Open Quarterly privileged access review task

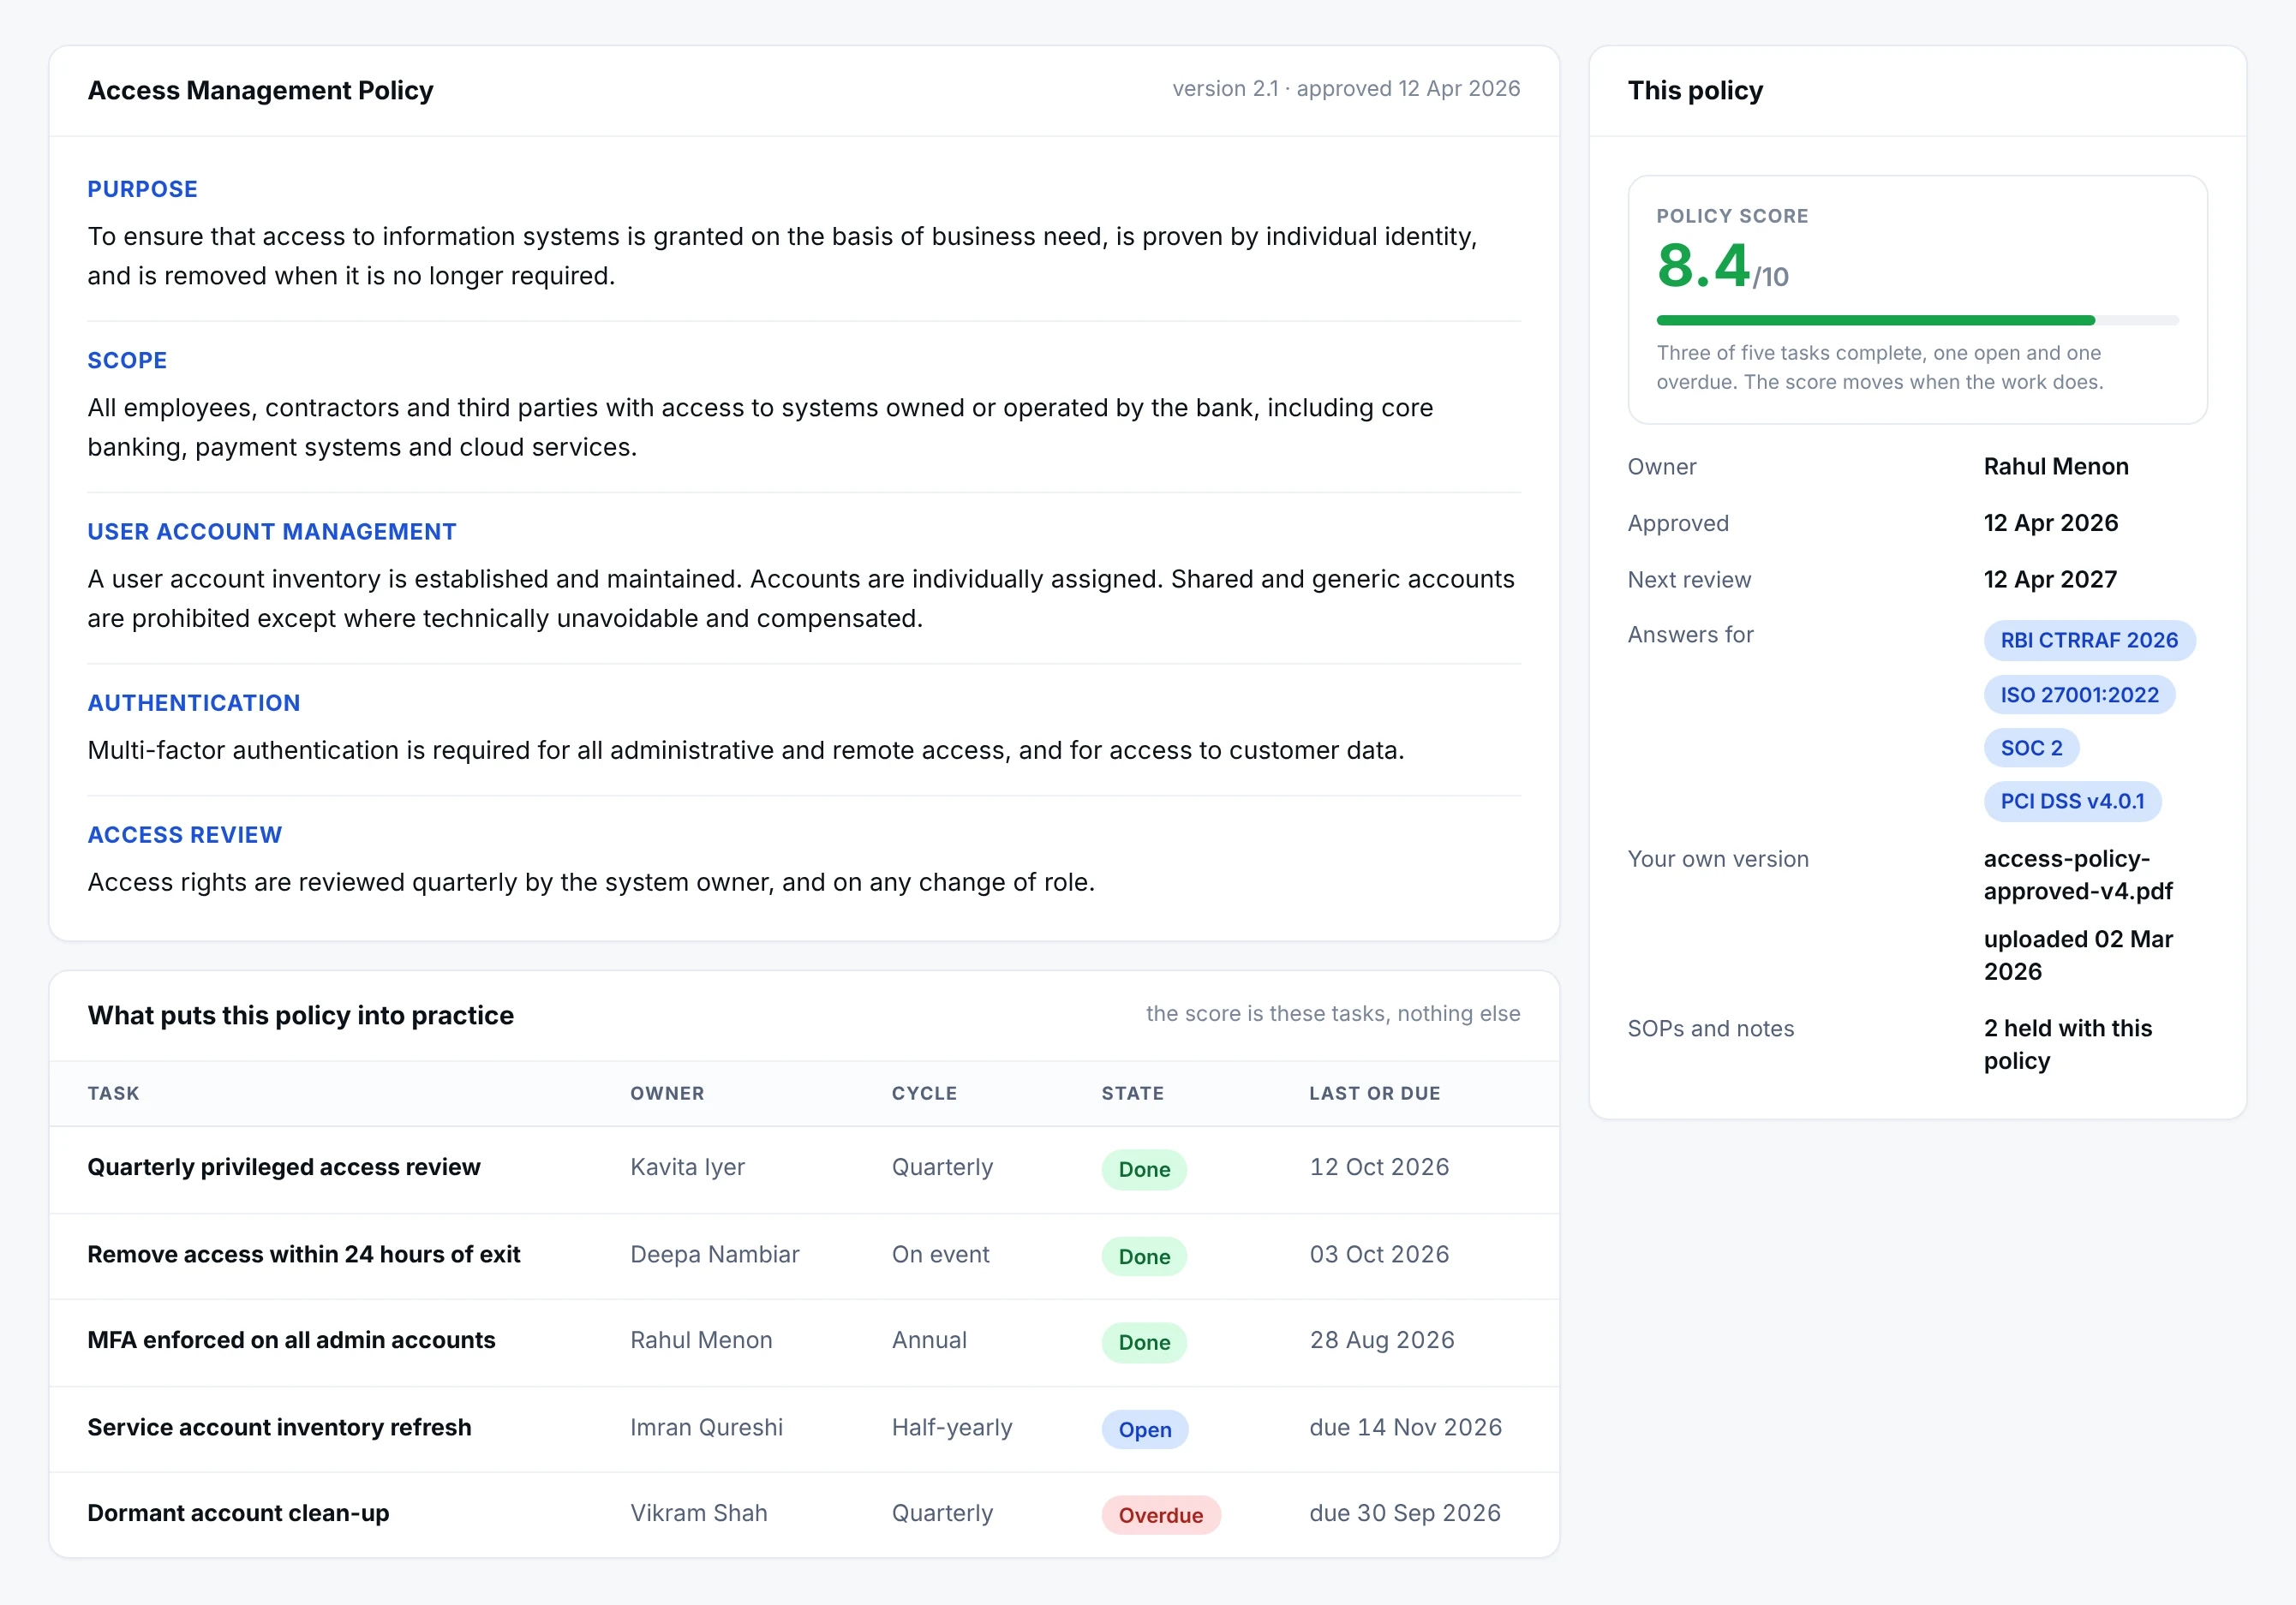pos(283,1167)
